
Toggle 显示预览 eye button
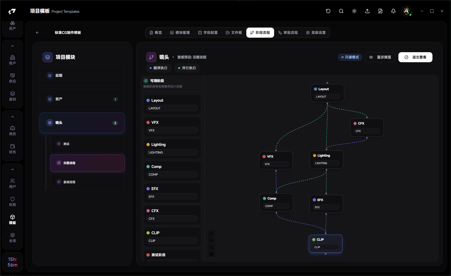pos(380,57)
